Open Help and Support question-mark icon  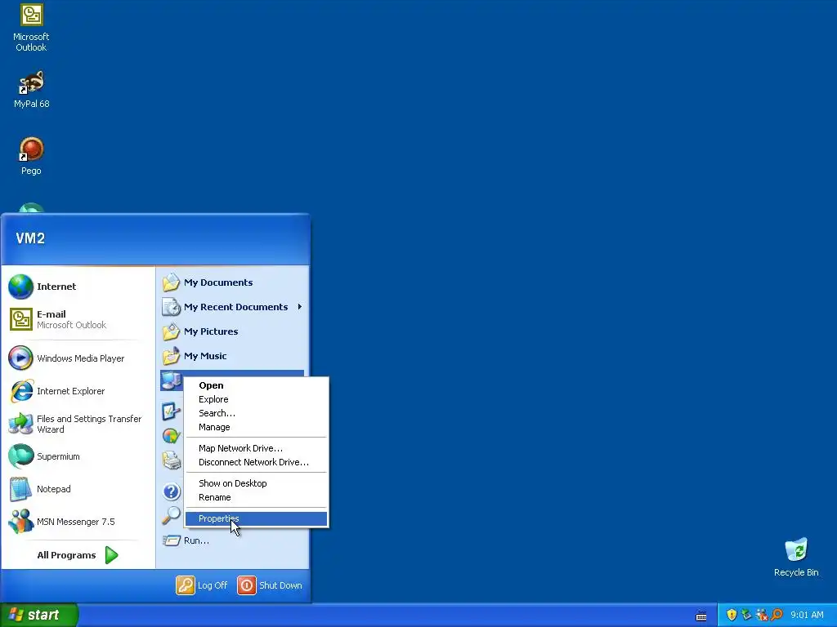(172, 491)
